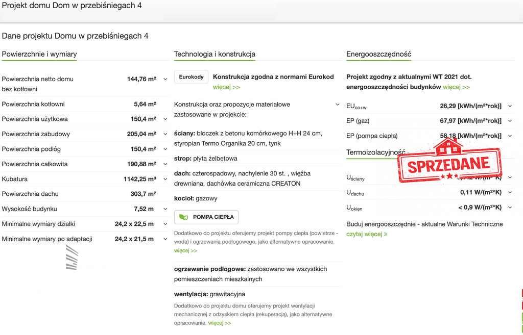Screen dimensions: 523x335
Task: Collapse the Konstrukcja oraz propozycje materiałowe section
Action: coord(338,105)
